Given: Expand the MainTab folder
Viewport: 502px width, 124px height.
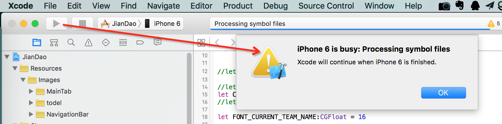Looking at the screenshot, I should [31, 91].
